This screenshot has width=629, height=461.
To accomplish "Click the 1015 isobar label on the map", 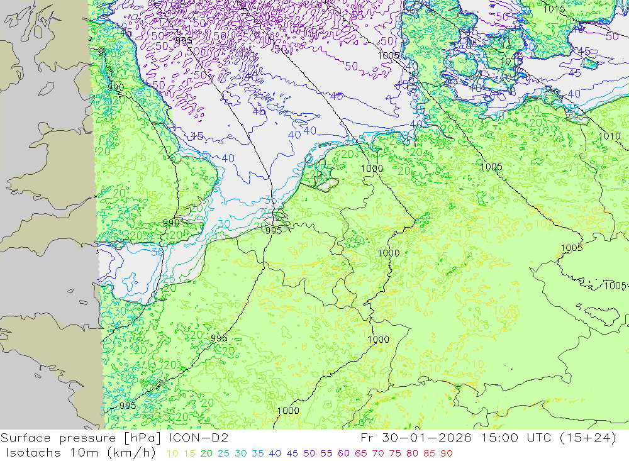I will coord(554,9).
